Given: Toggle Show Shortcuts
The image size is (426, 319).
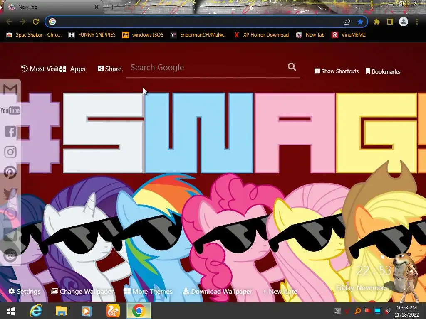Looking at the screenshot, I should 336,71.
